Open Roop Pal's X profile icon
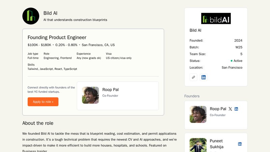The image size is (270, 152). click(230, 109)
